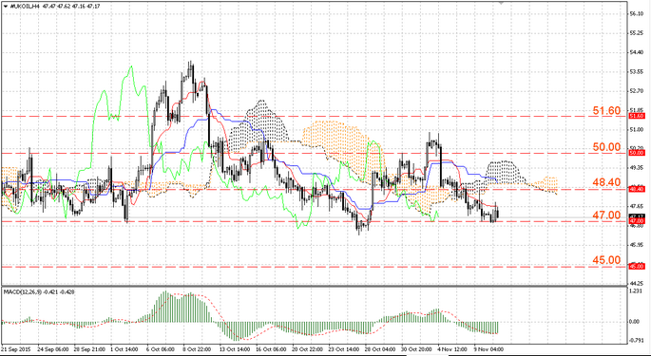
Task: Click the 47.65 price axis label
Action: click(x=636, y=206)
